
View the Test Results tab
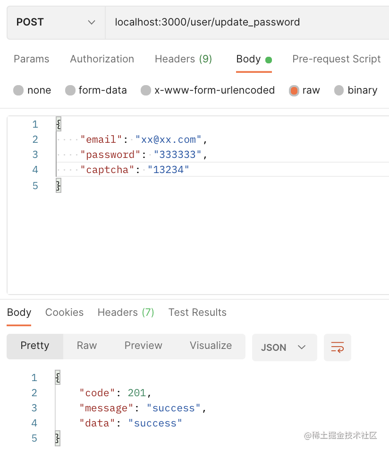pyautogui.click(x=197, y=313)
